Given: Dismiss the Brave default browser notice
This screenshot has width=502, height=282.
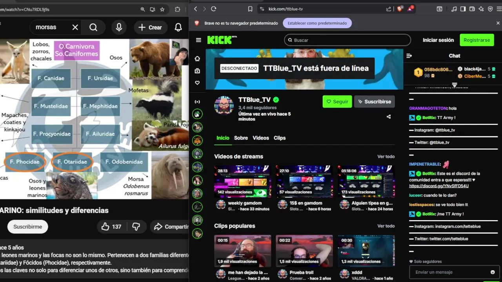Looking at the screenshot, I should pos(498,23).
